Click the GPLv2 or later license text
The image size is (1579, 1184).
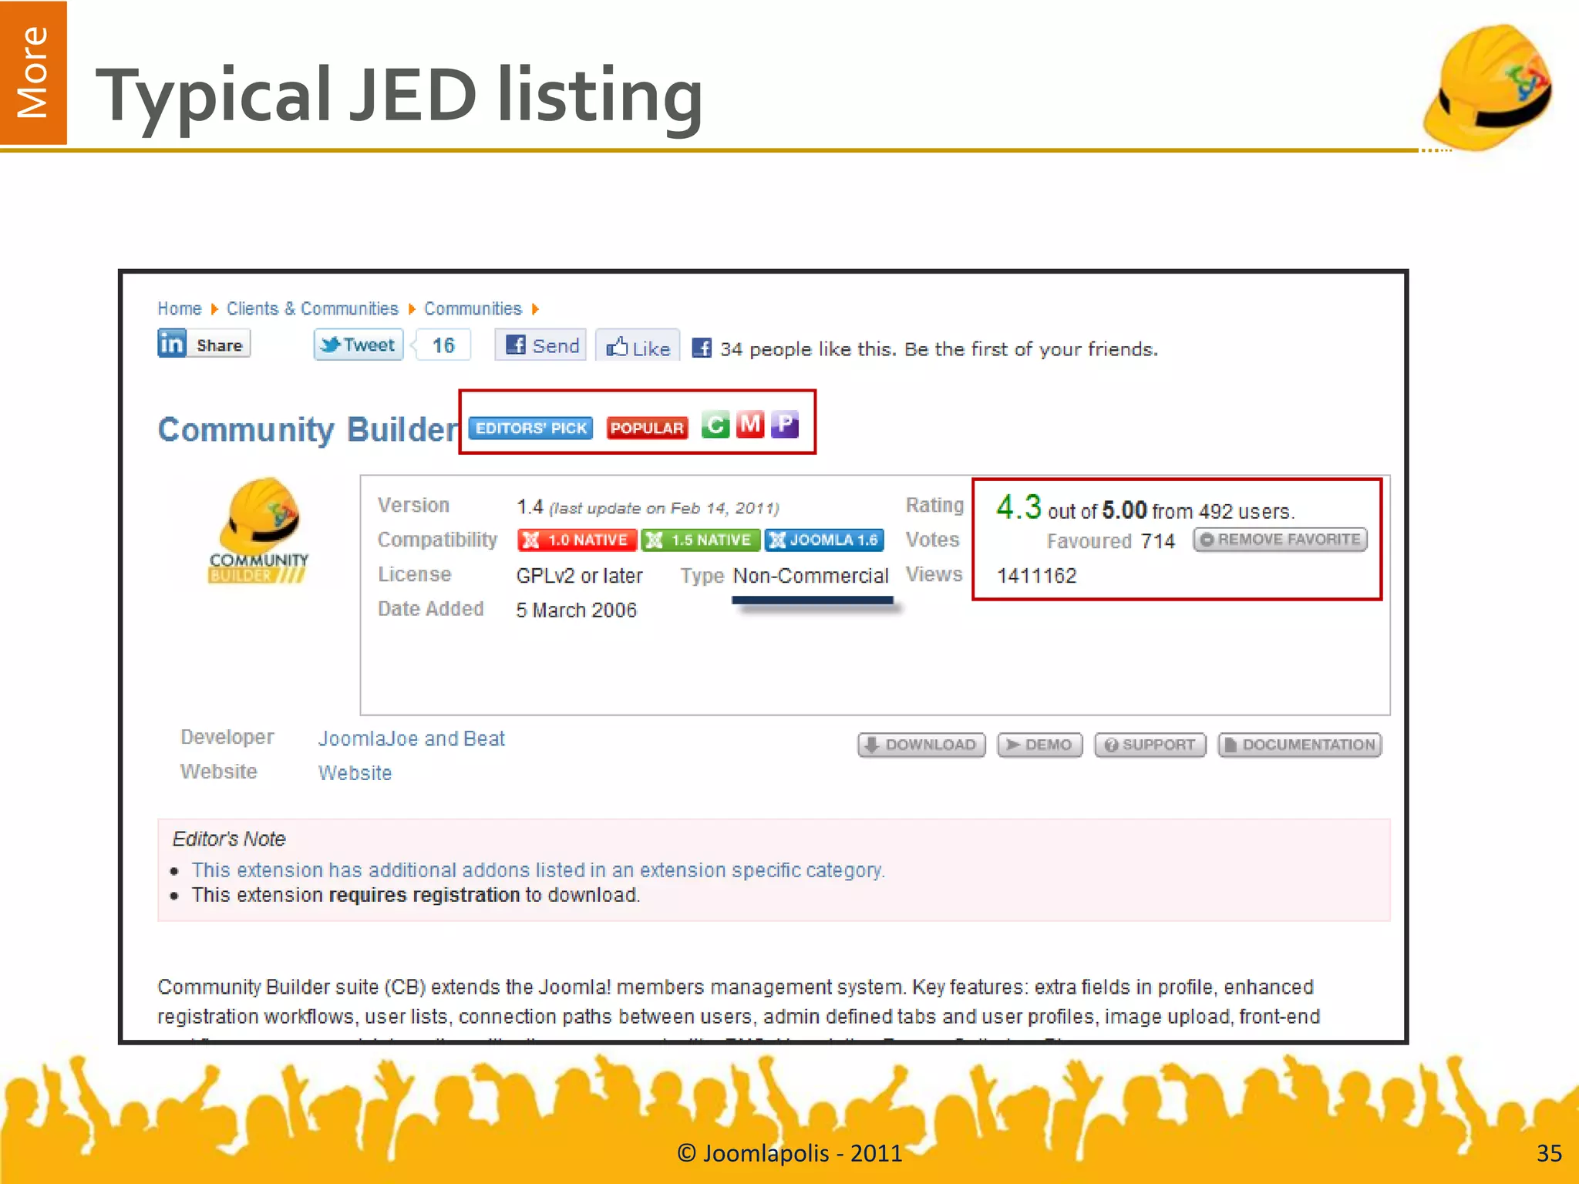point(579,576)
